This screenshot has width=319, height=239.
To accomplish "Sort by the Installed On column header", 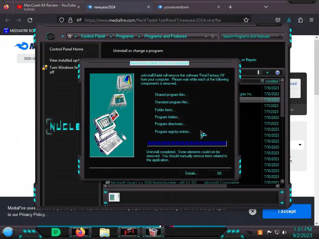I will tap(271, 81).
